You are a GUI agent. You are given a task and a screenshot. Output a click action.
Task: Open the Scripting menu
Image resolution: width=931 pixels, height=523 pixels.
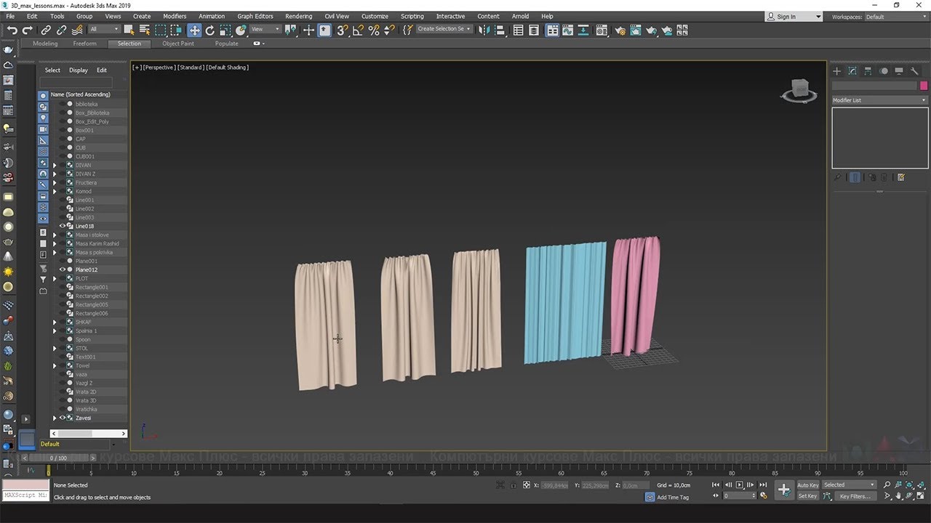coord(412,16)
